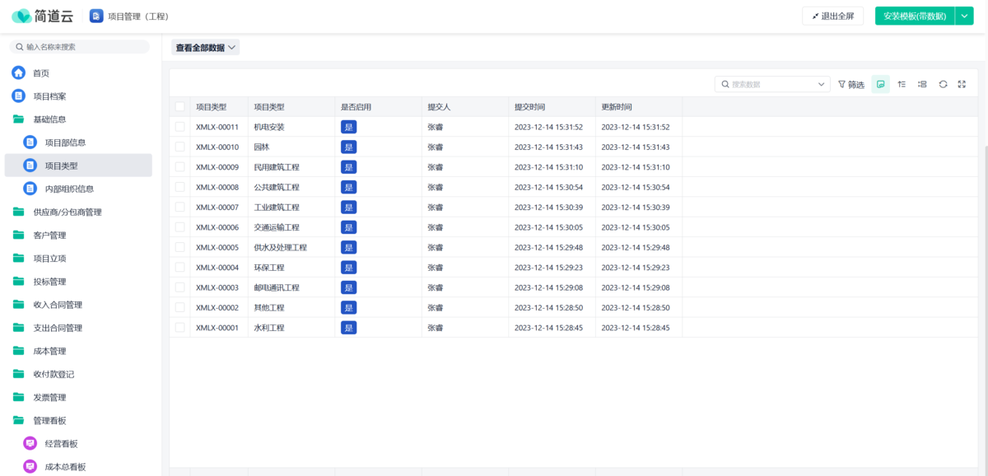Select the checkbox for row XMLX-00005
The height and width of the screenshot is (476, 988).
[179, 247]
